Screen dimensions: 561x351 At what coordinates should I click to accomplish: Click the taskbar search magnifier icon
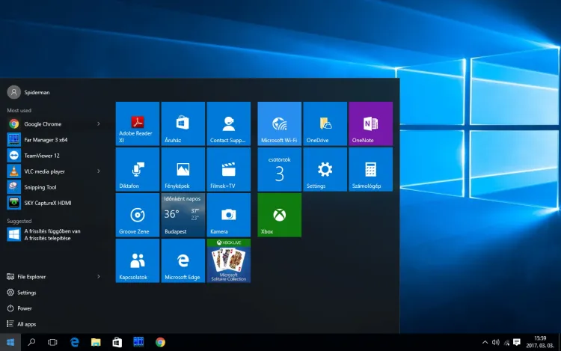coord(31,342)
